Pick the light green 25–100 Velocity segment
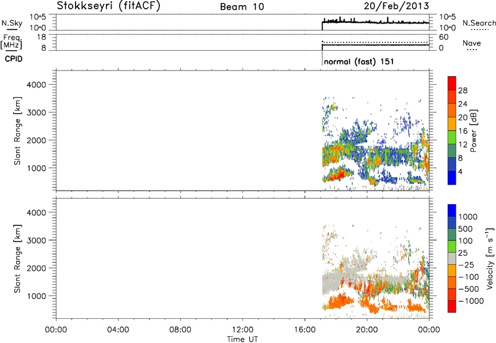The height and width of the screenshot is (343, 496). click(452, 246)
